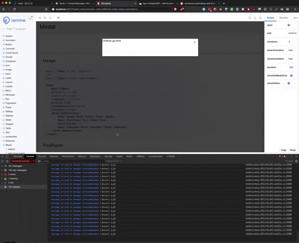This screenshot has width=299, height=243.
Task: Edit the duration knob value field
Action: coord(292,67)
